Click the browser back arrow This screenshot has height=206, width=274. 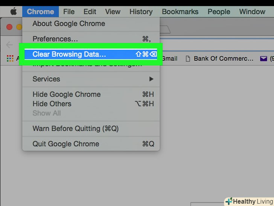(x=10, y=45)
